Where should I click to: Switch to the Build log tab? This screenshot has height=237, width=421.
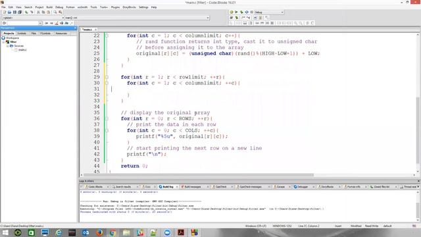(x=168, y=187)
